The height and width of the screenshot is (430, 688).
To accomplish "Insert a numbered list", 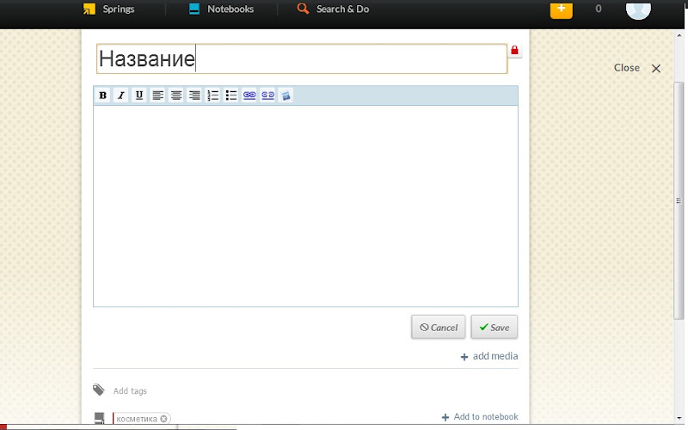I will pyautogui.click(x=212, y=95).
